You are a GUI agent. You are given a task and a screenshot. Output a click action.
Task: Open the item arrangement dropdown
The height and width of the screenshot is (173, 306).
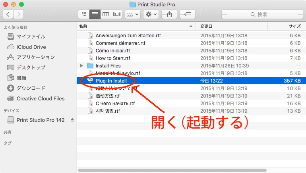tap(133, 14)
